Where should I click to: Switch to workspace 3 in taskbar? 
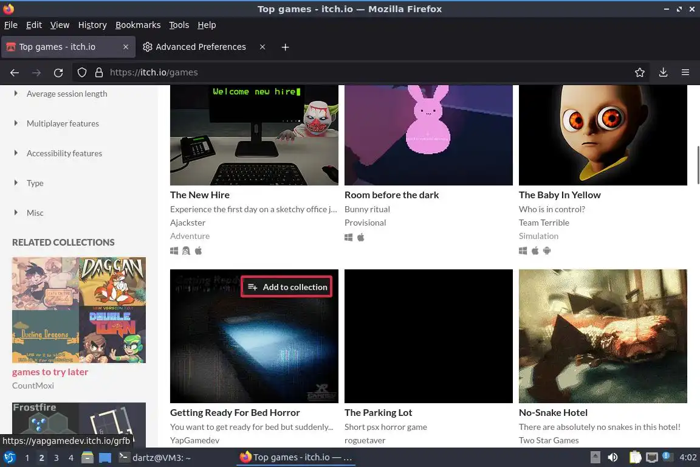tap(57, 458)
